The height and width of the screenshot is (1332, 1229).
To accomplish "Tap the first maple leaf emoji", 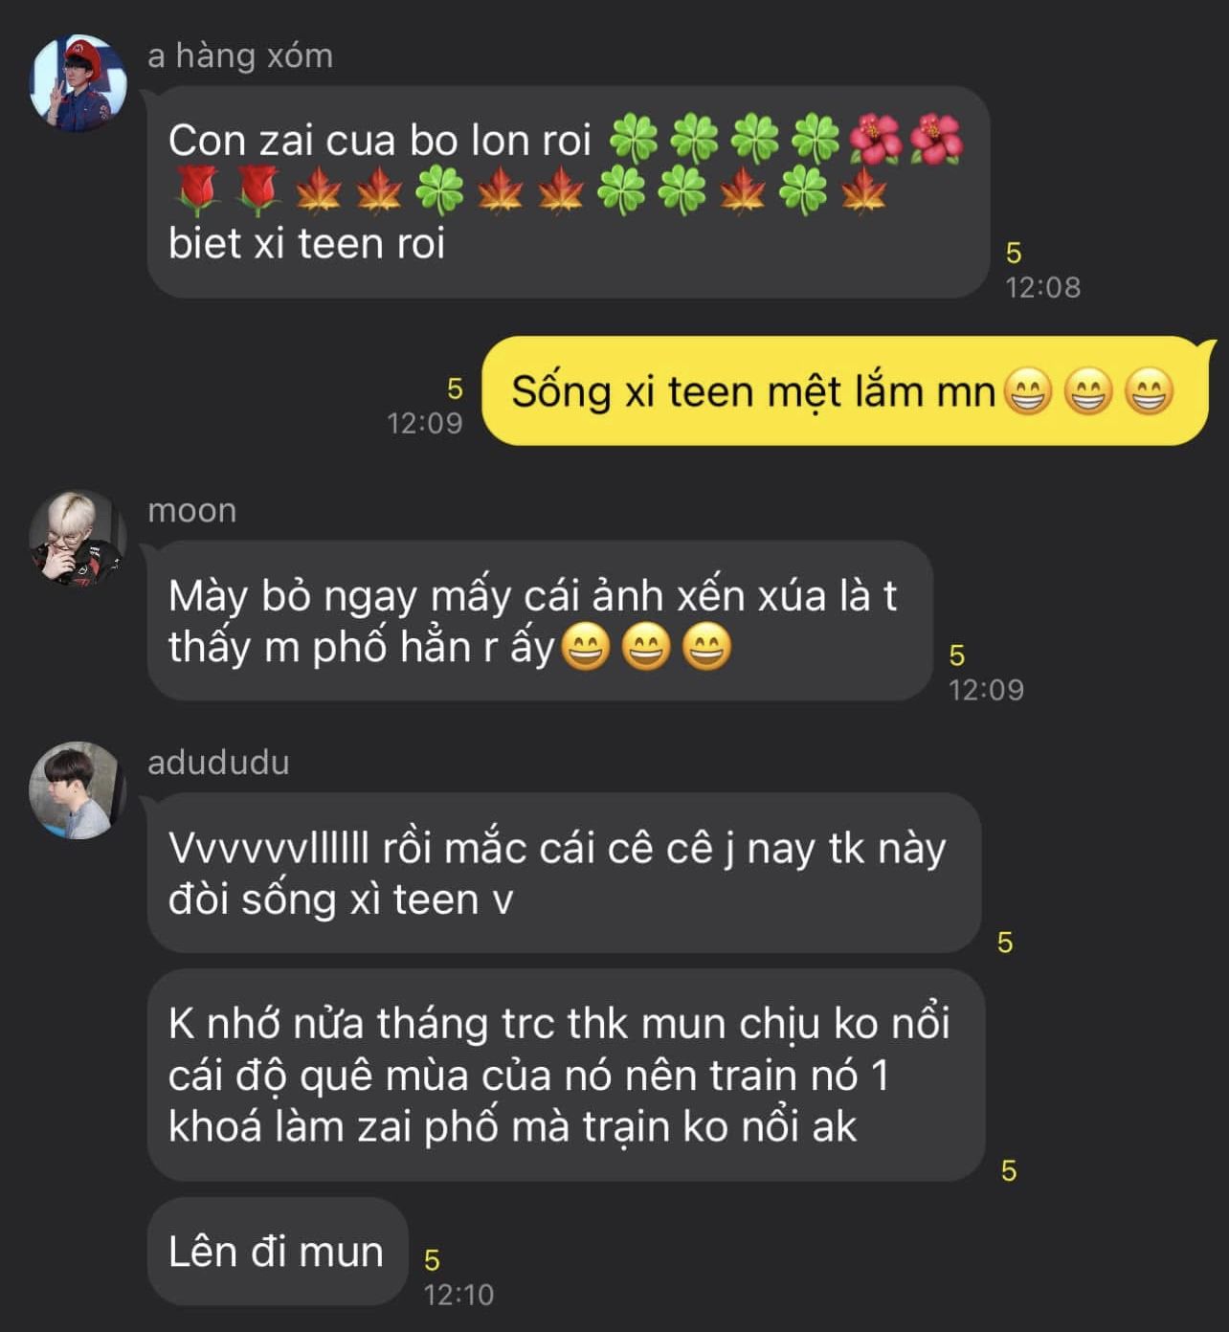I will click(x=319, y=189).
